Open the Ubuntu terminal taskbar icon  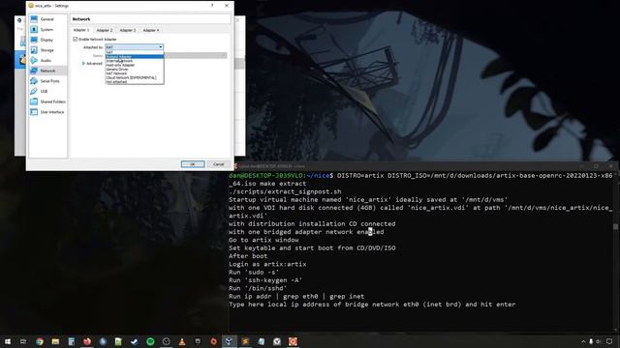pos(293,341)
